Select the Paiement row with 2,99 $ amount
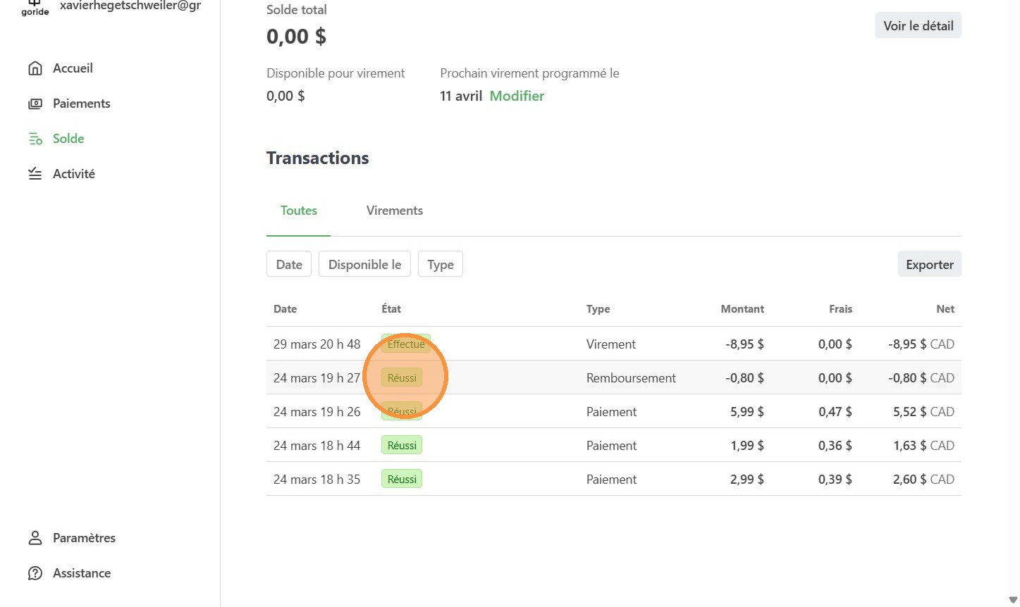The image size is (1020, 607). [614, 479]
